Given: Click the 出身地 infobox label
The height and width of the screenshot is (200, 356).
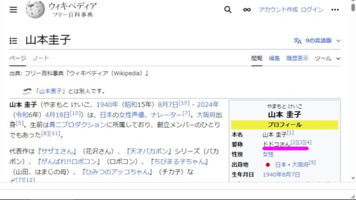Looking at the screenshot, I should coord(240,164).
